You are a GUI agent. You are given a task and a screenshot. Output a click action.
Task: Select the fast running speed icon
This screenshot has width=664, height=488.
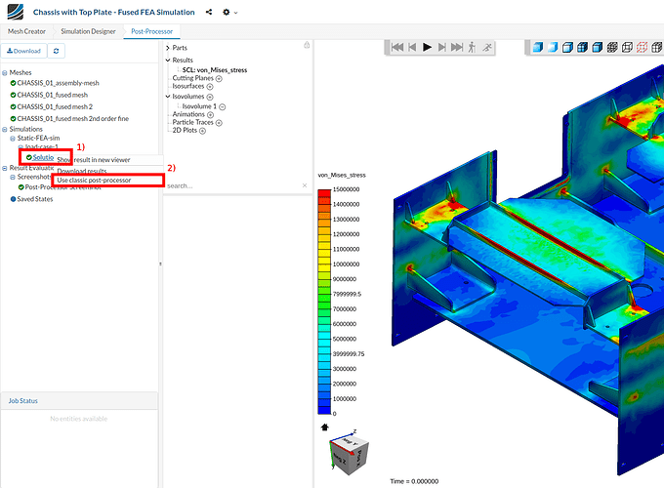point(487,47)
